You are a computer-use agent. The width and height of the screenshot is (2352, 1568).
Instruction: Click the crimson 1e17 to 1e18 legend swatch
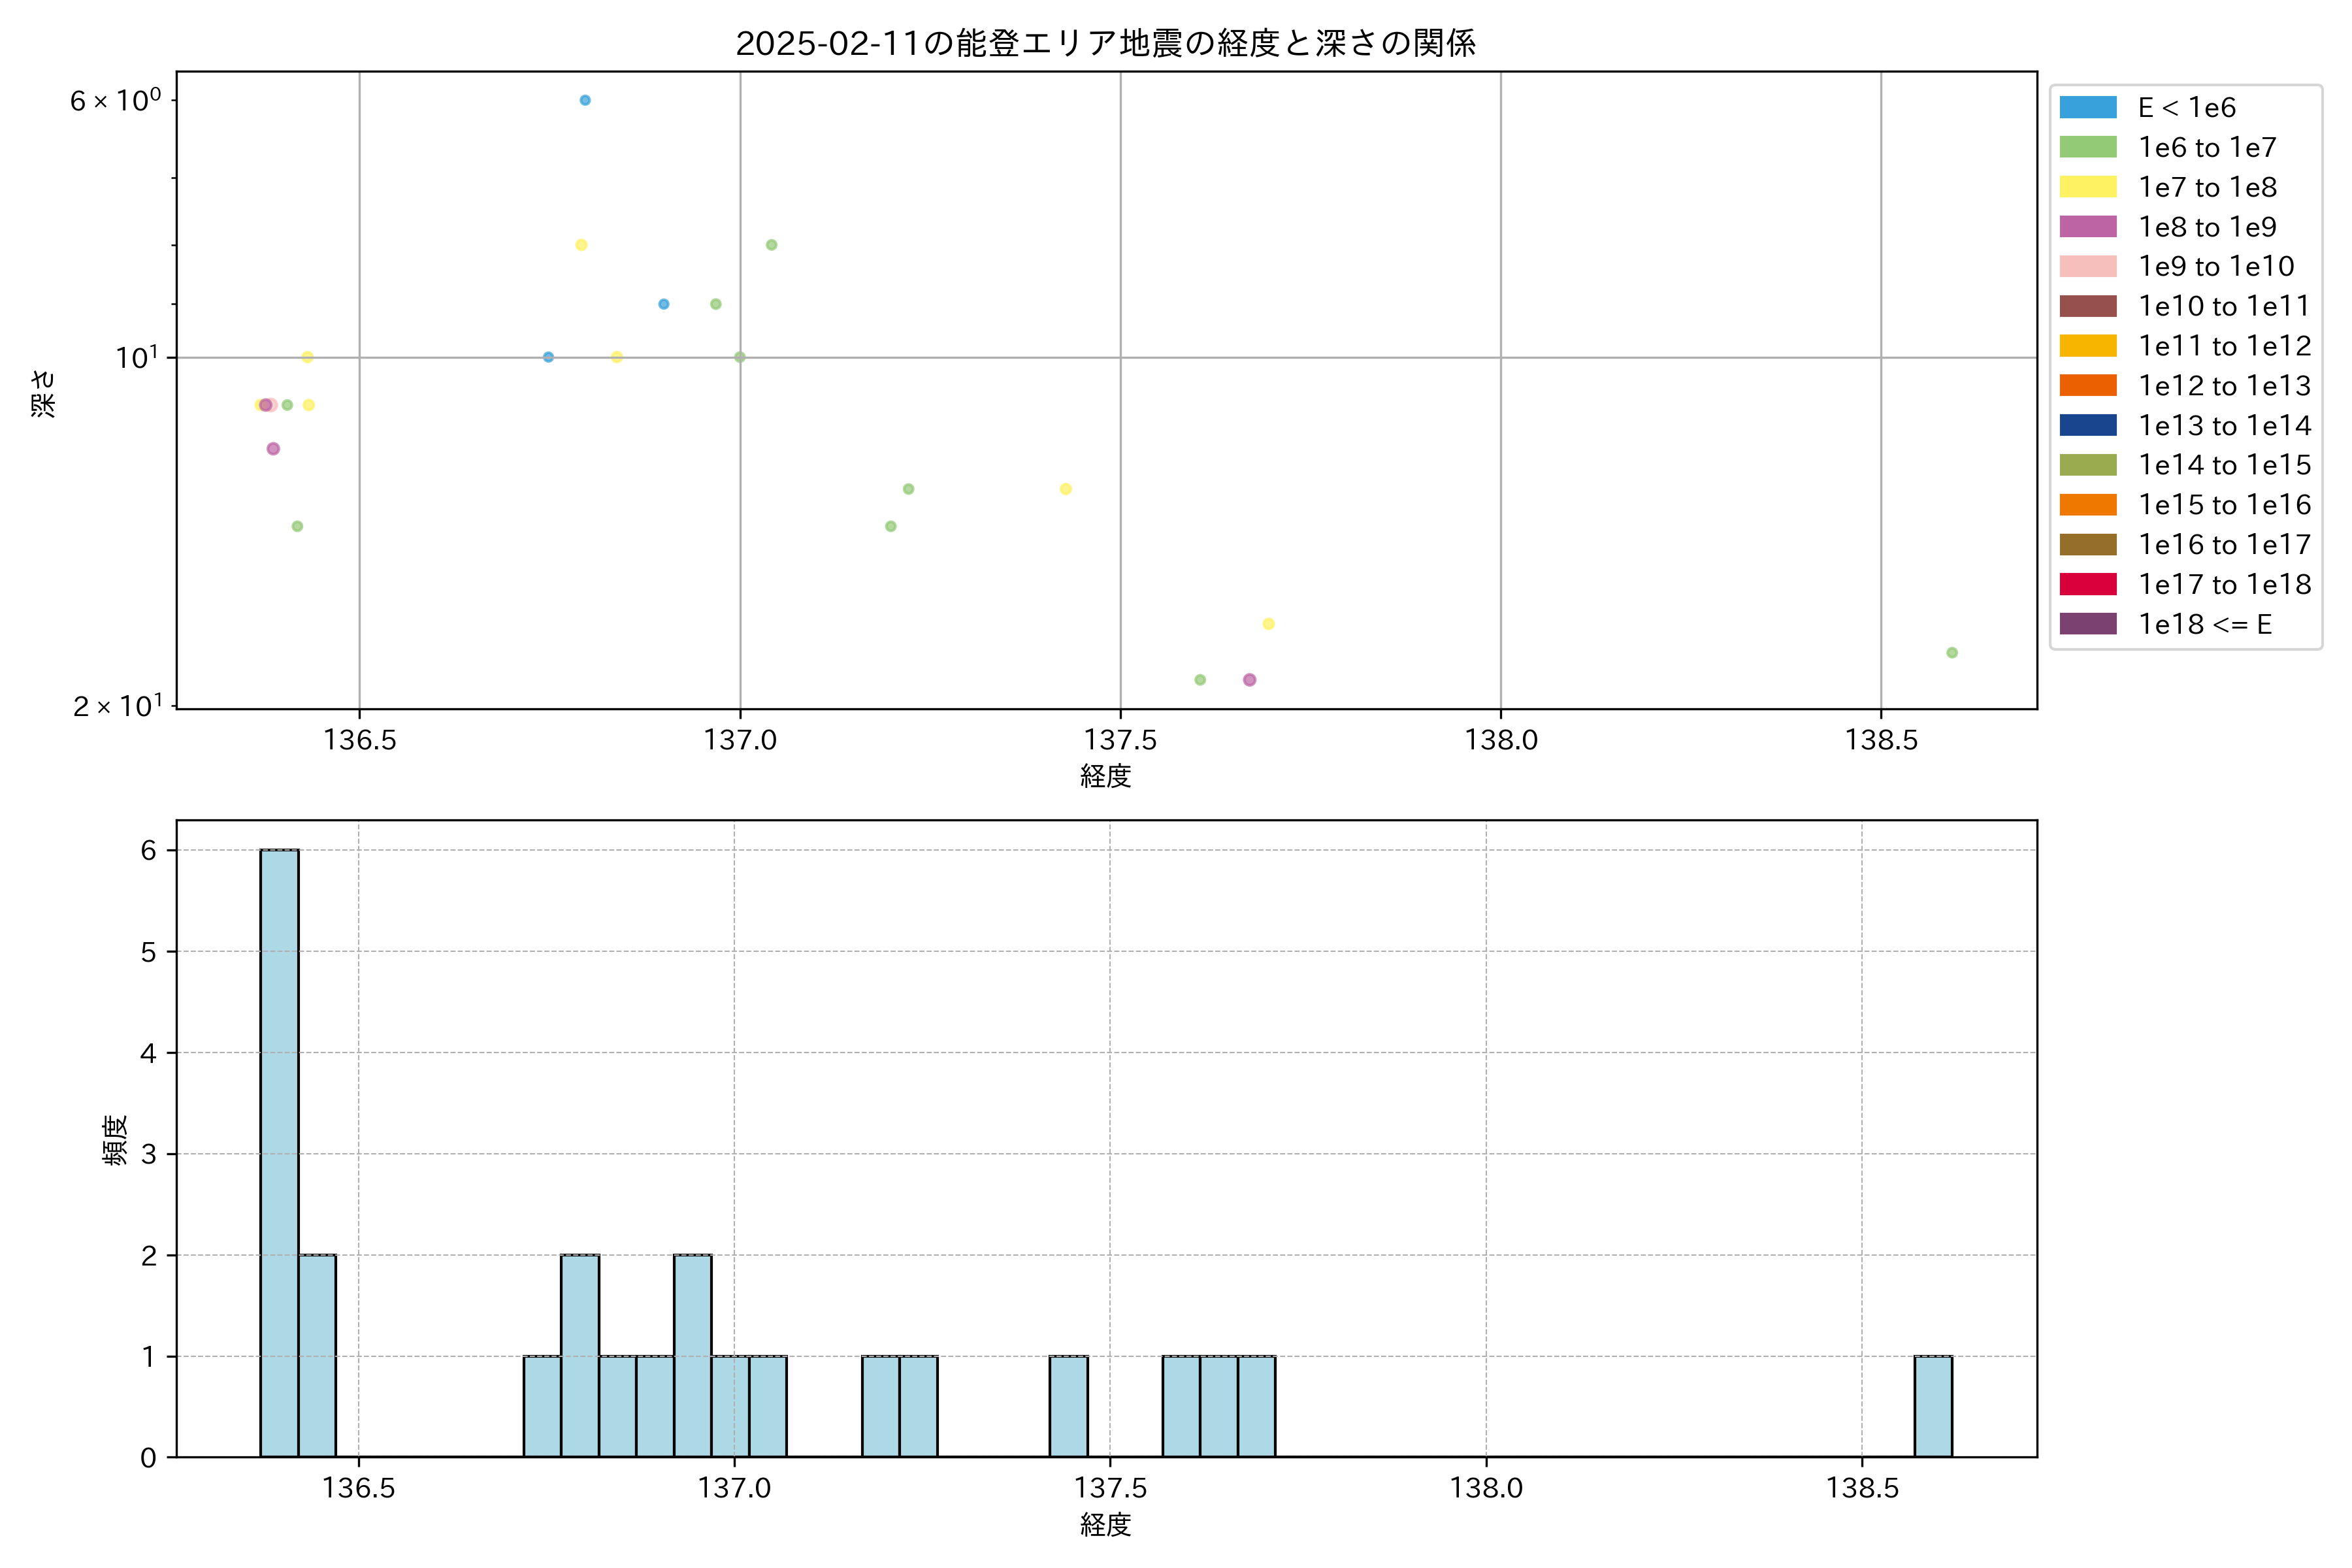click(2087, 584)
